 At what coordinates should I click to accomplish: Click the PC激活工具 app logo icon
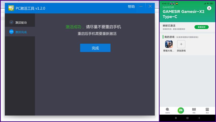point(11,8)
